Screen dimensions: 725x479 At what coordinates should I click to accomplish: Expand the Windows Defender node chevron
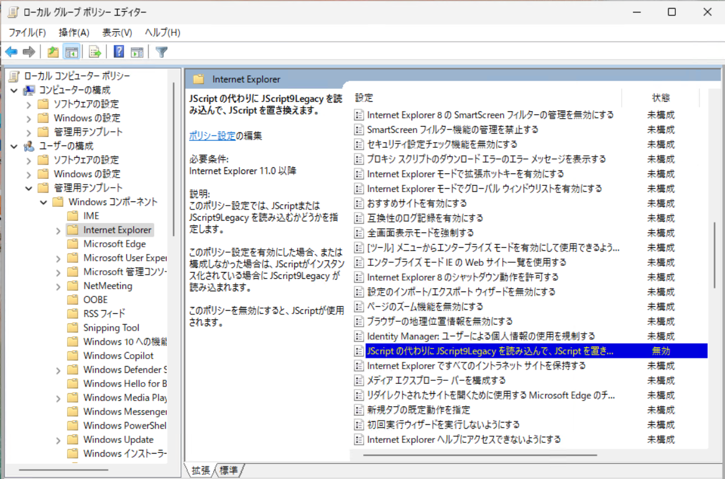tap(58, 370)
